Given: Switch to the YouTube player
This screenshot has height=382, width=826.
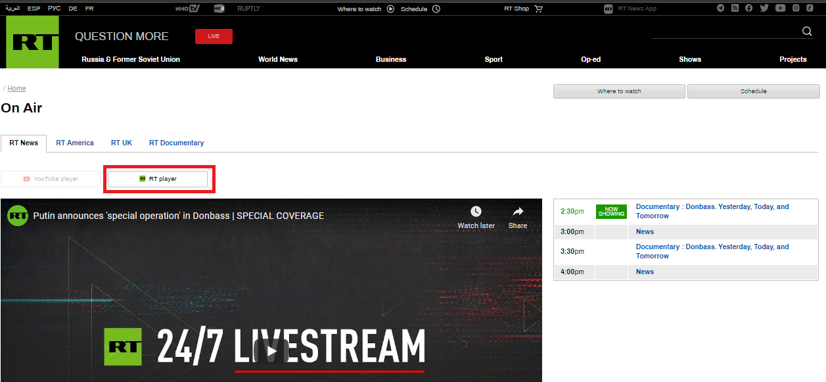Looking at the screenshot, I should [51, 179].
